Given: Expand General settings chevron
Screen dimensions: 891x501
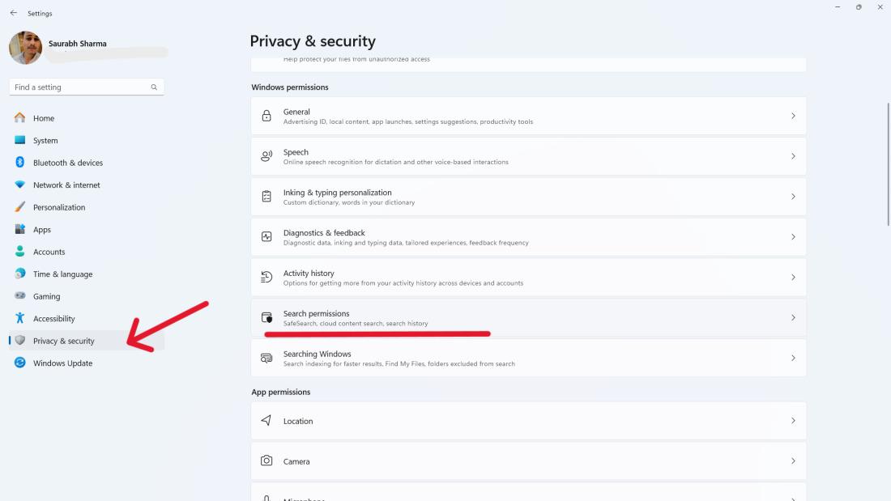Looking at the screenshot, I should point(793,116).
